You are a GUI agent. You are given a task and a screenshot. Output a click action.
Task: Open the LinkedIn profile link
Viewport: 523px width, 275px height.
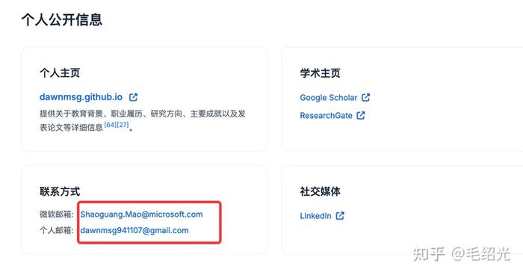[315, 216]
